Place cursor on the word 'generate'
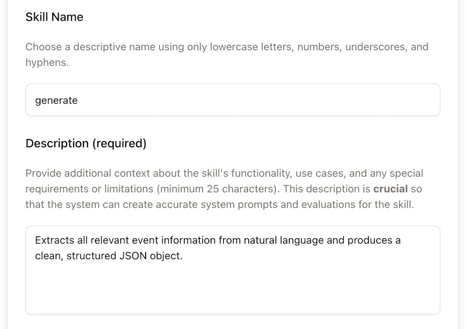 [x=56, y=100]
